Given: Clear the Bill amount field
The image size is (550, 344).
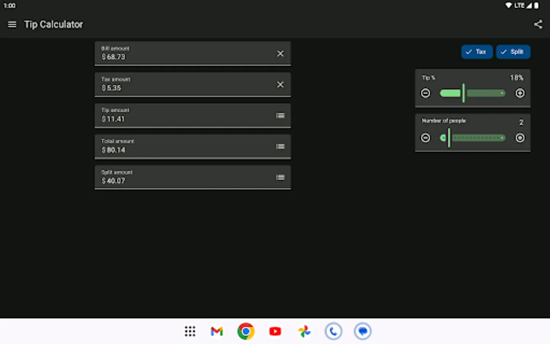Looking at the screenshot, I should [x=280, y=54].
